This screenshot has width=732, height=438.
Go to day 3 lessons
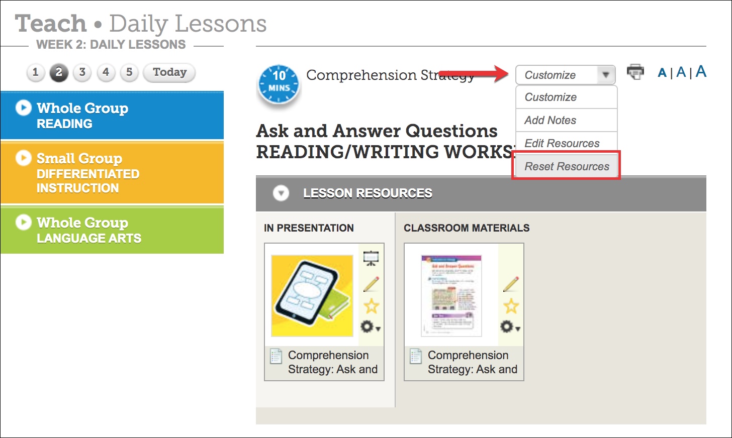pyautogui.click(x=82, y=72)
